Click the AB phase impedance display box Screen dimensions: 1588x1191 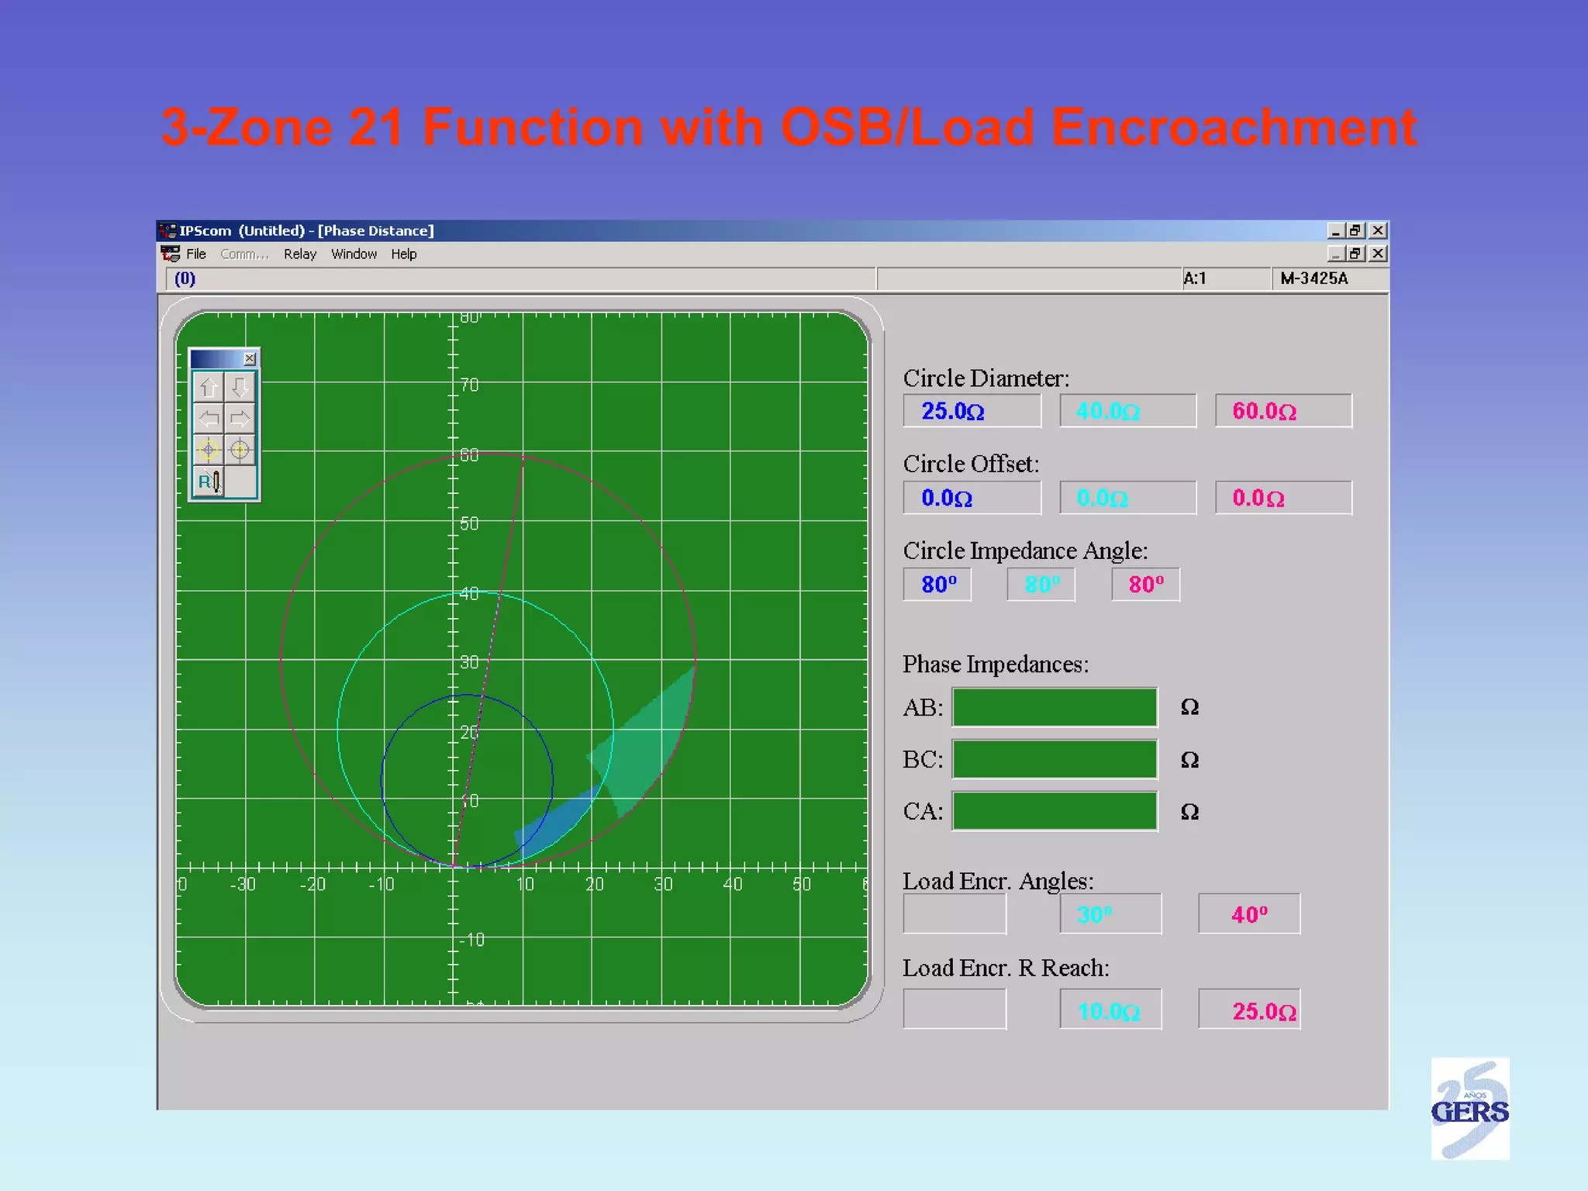tap(1055, 707)
